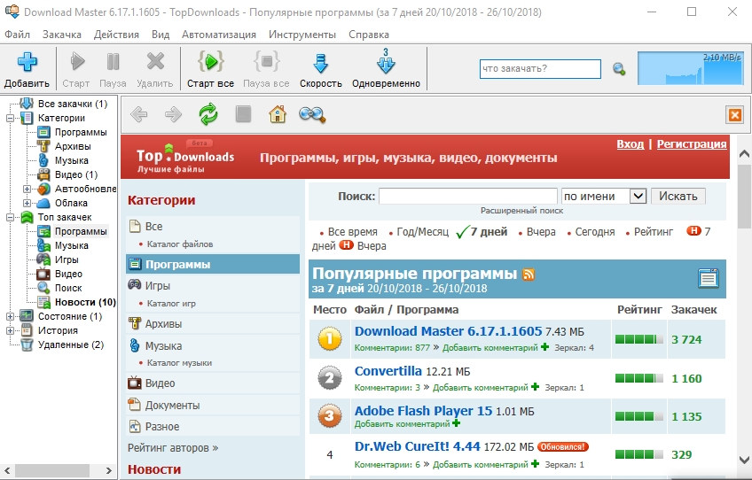Click the silver number 2 medal
This screenshot has height=480, width=752.
point(330,378)
